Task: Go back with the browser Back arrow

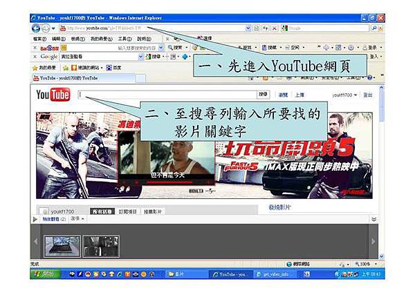Action: point(36,28)
